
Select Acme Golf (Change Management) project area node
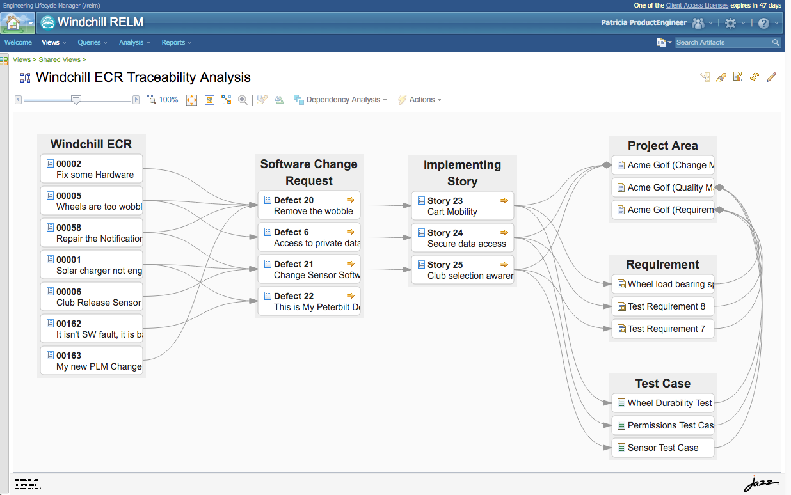click(x=663, y=165)
